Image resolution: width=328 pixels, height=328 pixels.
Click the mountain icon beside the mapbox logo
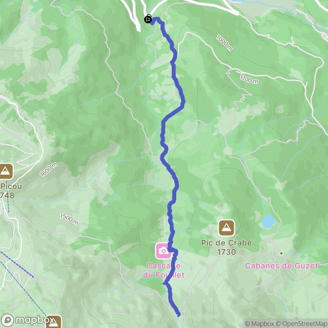click(54, 322)
